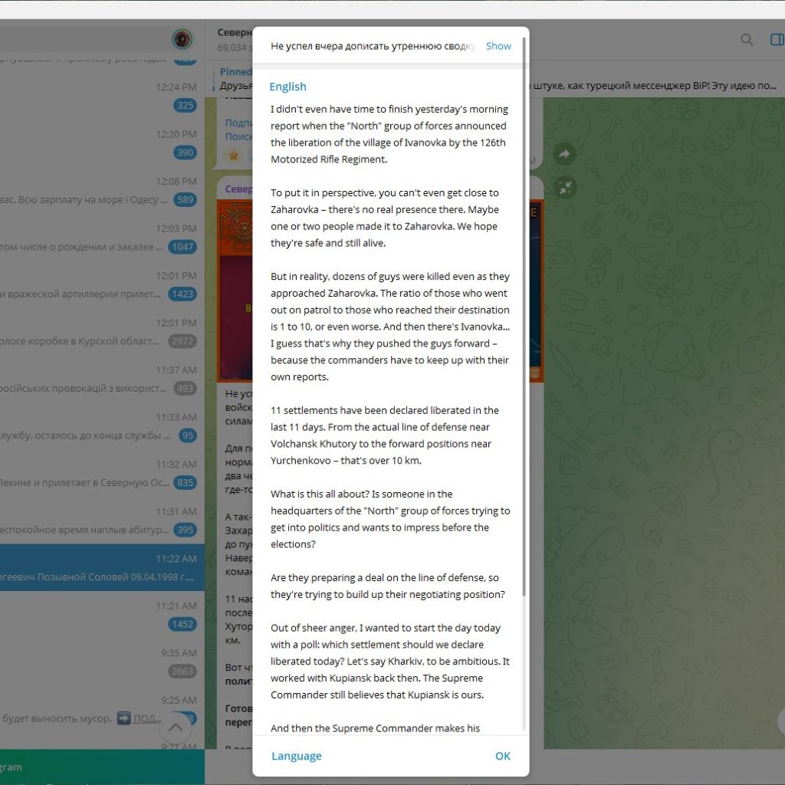Click the translation dialog scrollbar
Screen dimensions: 785x785
(x=524, y=315)
